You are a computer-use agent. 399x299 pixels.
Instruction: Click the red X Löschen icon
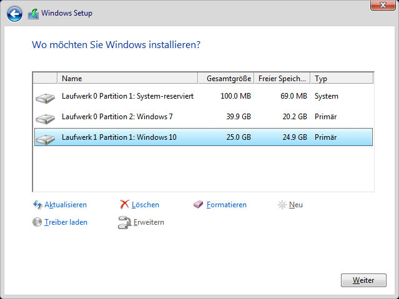tap(124, 204)
